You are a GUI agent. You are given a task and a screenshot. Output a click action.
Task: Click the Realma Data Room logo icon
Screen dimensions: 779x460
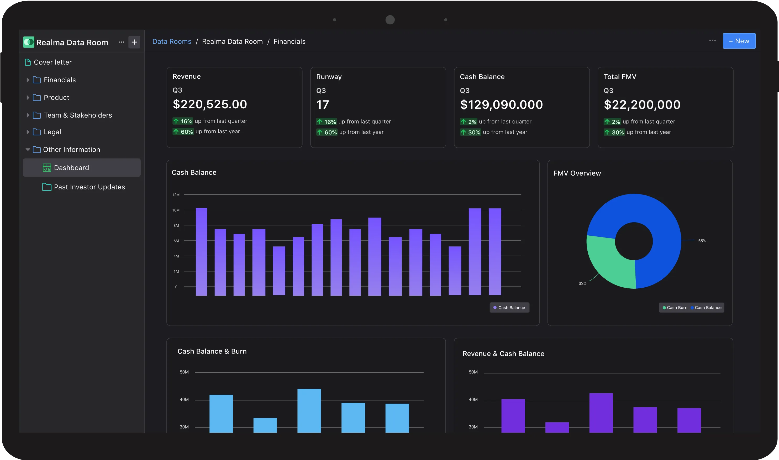[29, 42]
